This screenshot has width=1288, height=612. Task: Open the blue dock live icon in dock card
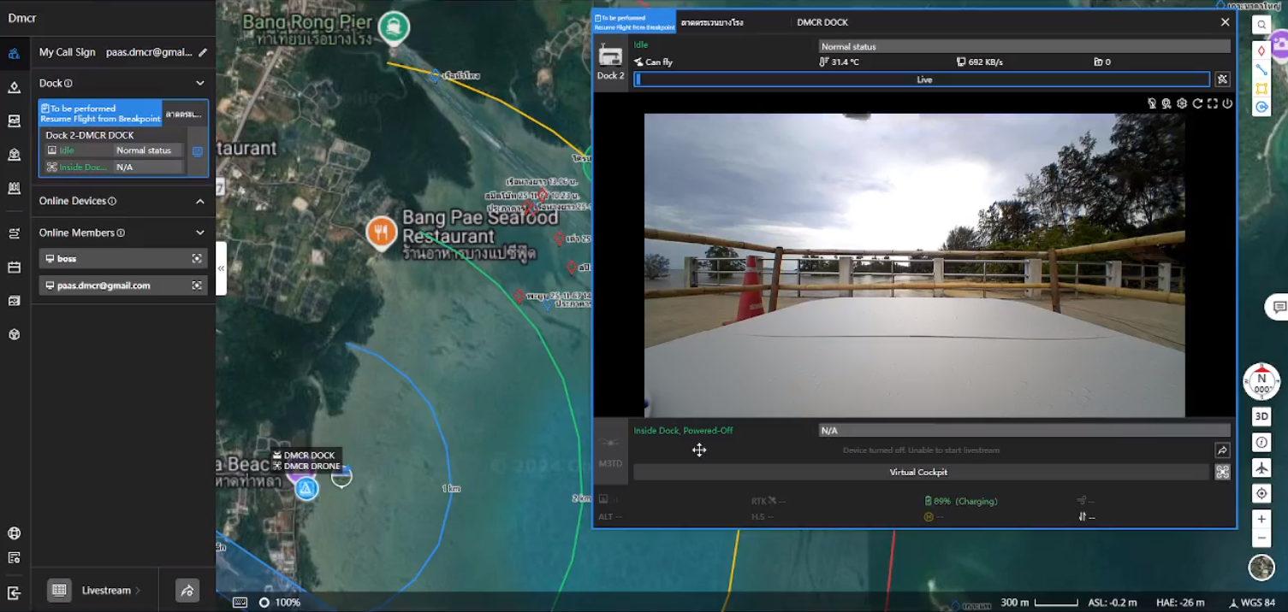pyautogui.click(x=198, y=151)
